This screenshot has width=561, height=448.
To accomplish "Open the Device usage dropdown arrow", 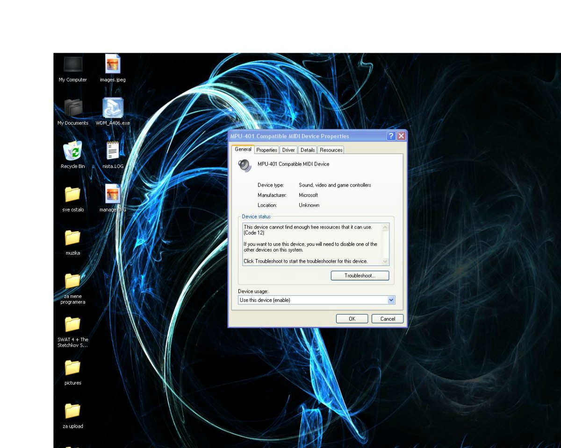I will pos(391,300).
